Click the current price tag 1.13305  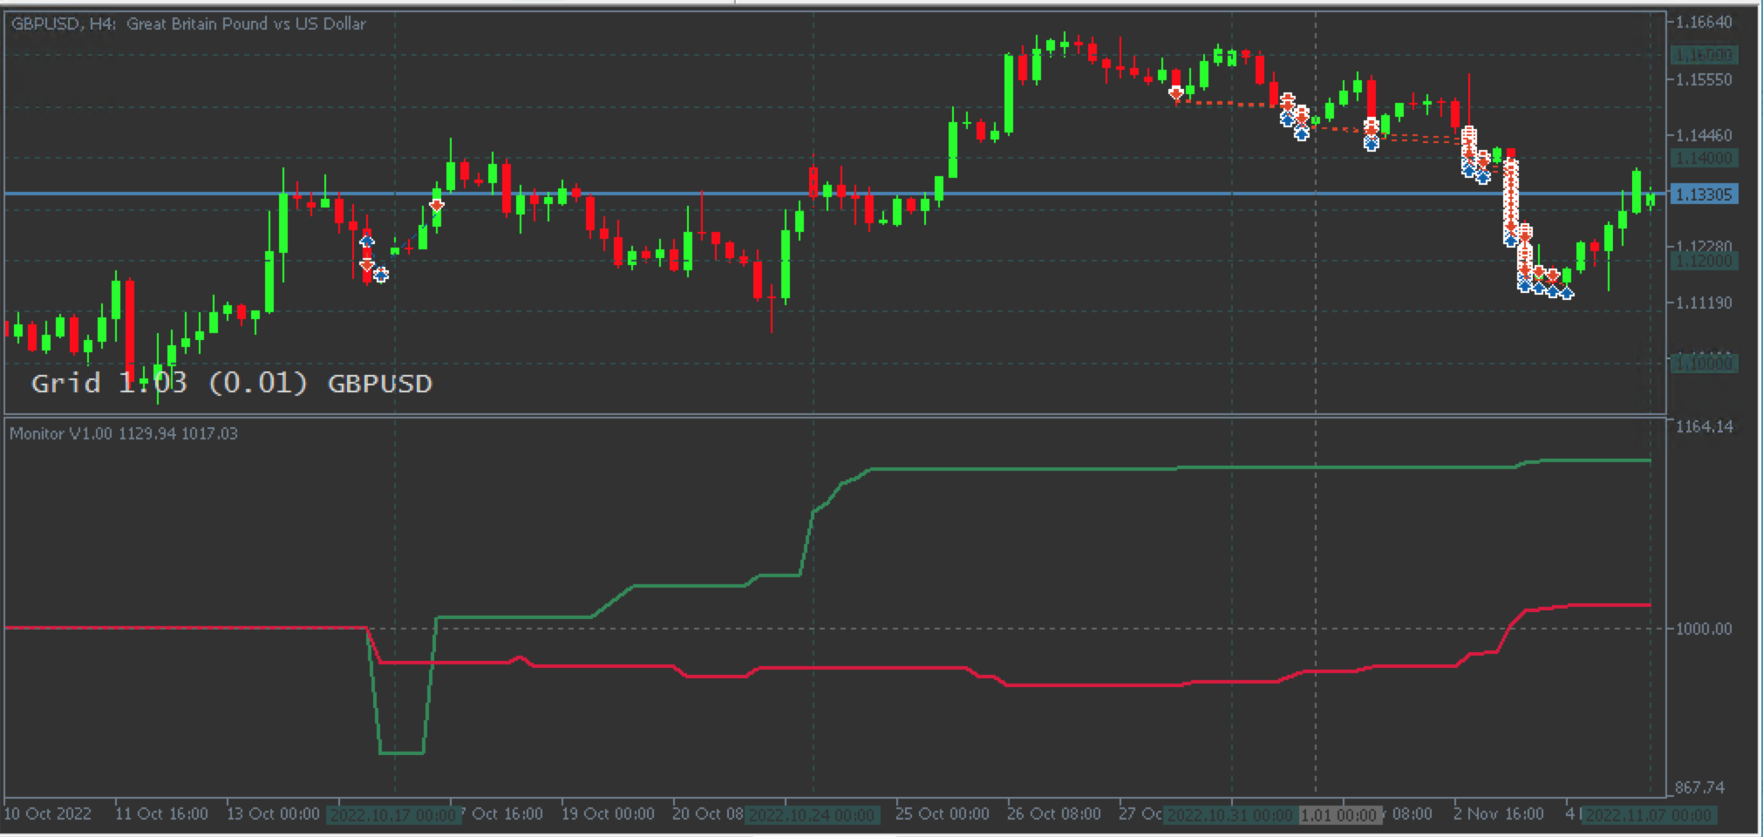click(1704, 194)
